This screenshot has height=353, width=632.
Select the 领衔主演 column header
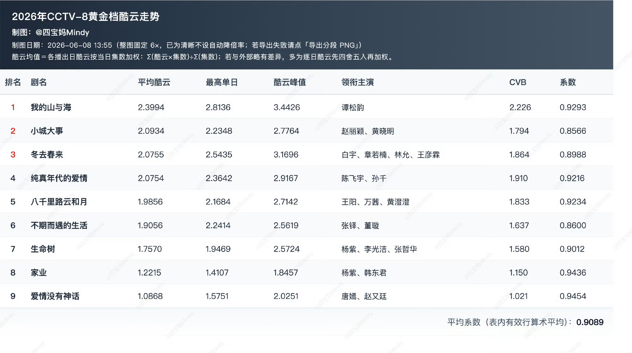(358, 82)
